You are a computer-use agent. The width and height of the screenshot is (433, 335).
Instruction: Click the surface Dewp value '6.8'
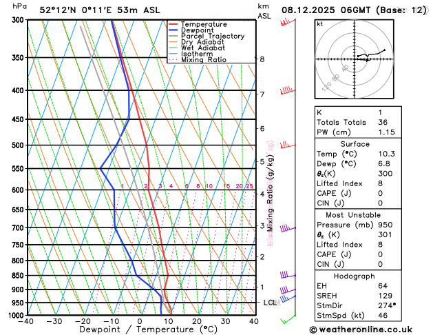point(384,163)
